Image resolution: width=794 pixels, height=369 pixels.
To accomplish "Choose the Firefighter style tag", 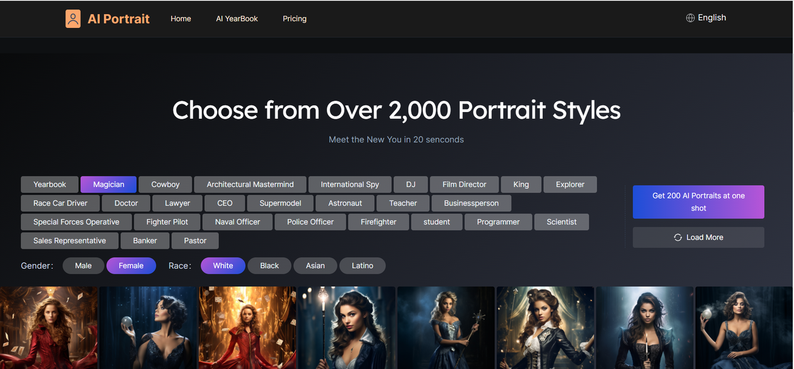I will (378, 222).
